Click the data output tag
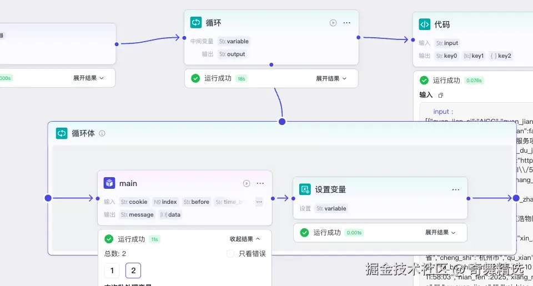The height and width of the screenshot is (286, 533). pyautogui.click(x=170, y=214)
